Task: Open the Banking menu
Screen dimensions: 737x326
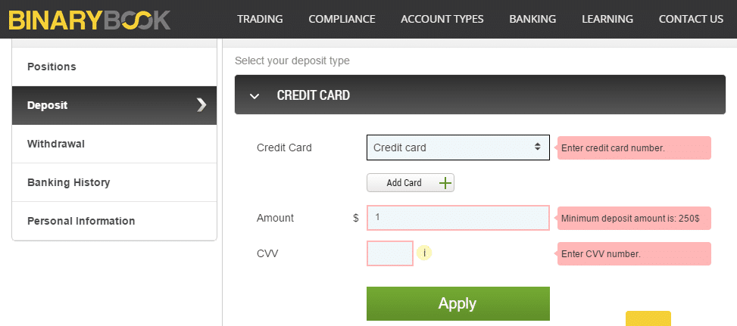Action: (532, 19)
